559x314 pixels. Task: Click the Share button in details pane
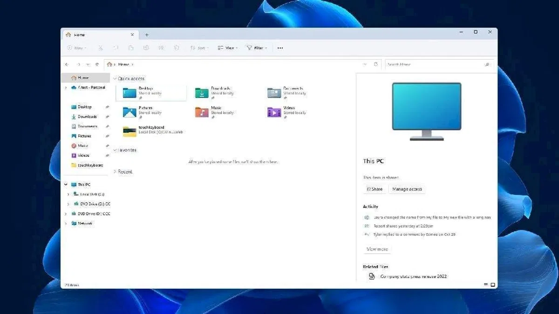pos(375,189)
